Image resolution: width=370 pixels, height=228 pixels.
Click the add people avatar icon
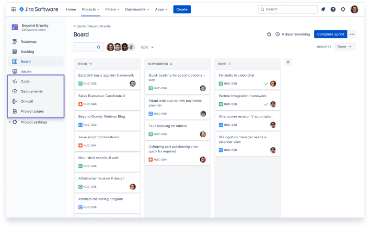click(x=132, y=47)
